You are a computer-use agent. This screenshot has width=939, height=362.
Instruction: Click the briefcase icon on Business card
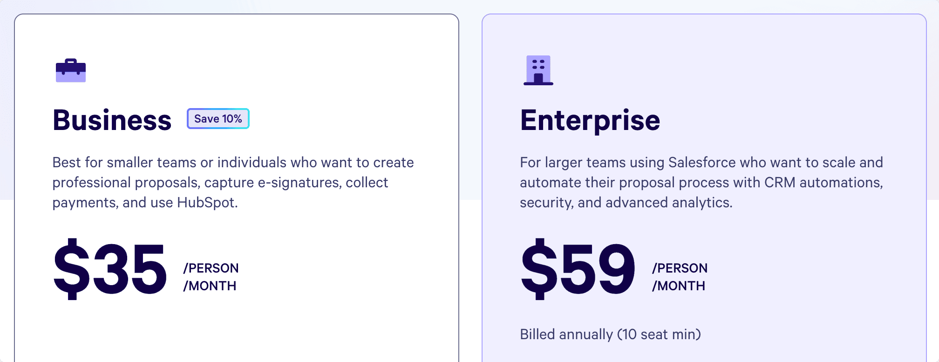(71, 70)
